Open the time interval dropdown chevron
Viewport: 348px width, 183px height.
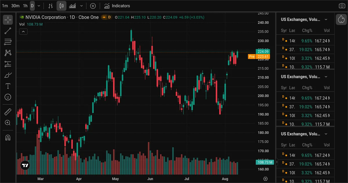point(39,6)
